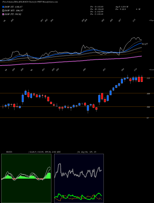Click the 97 price axis label
This screenshot has height=203, width=154.
point(148,118)
